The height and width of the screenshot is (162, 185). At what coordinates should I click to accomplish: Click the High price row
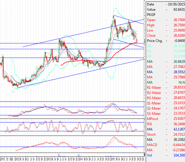pyautogui.click(x=165, y=25)
